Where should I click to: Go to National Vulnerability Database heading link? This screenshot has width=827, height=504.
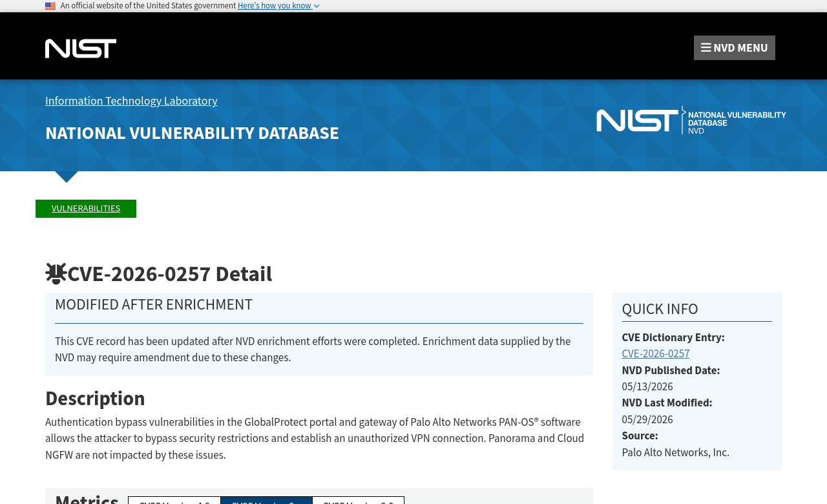tap(192, 133)
